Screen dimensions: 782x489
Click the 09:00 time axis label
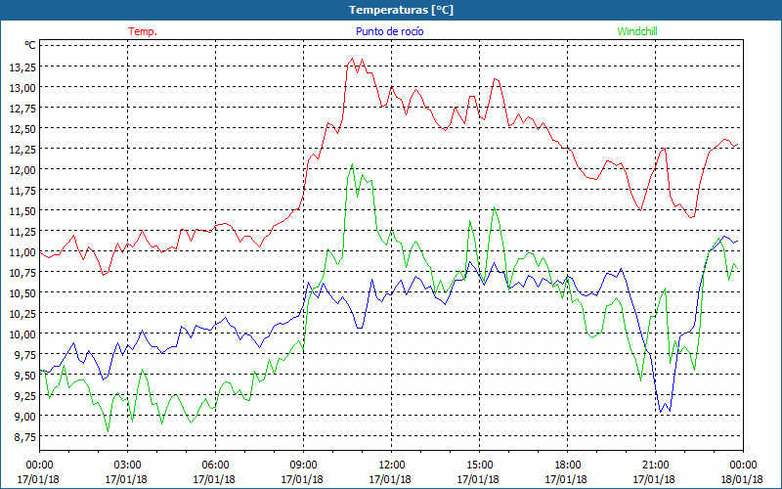click(303, 465)
